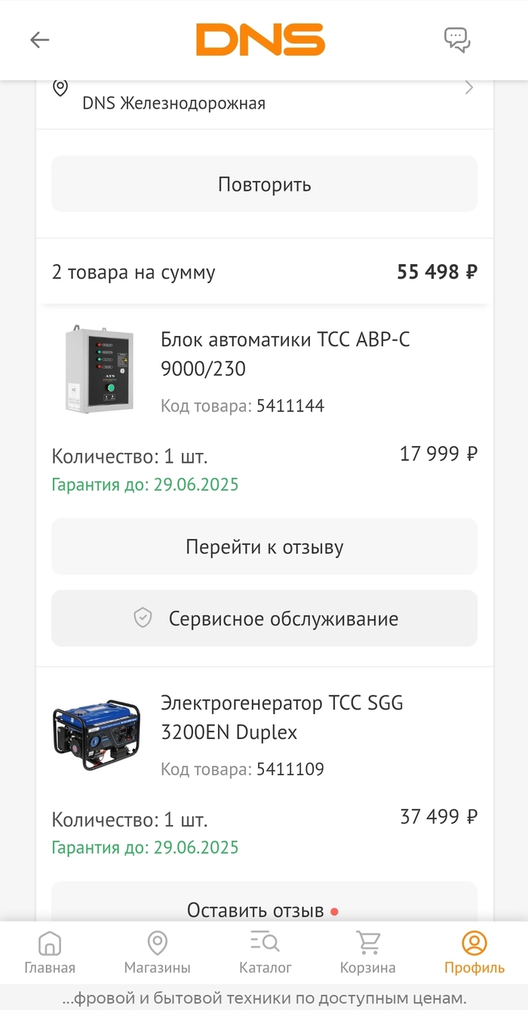Open Сервисное обслуживание for the automation block
This screenshot has width=528, height=1010.
[264, 618]
